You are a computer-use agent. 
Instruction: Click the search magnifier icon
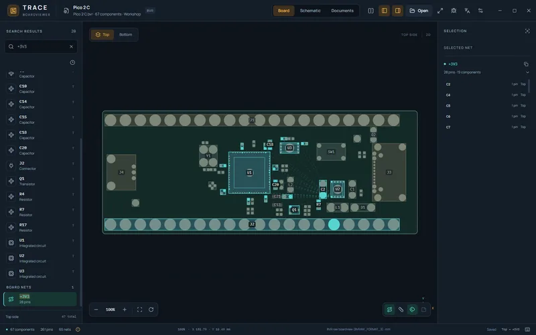[x=11, y=46]
